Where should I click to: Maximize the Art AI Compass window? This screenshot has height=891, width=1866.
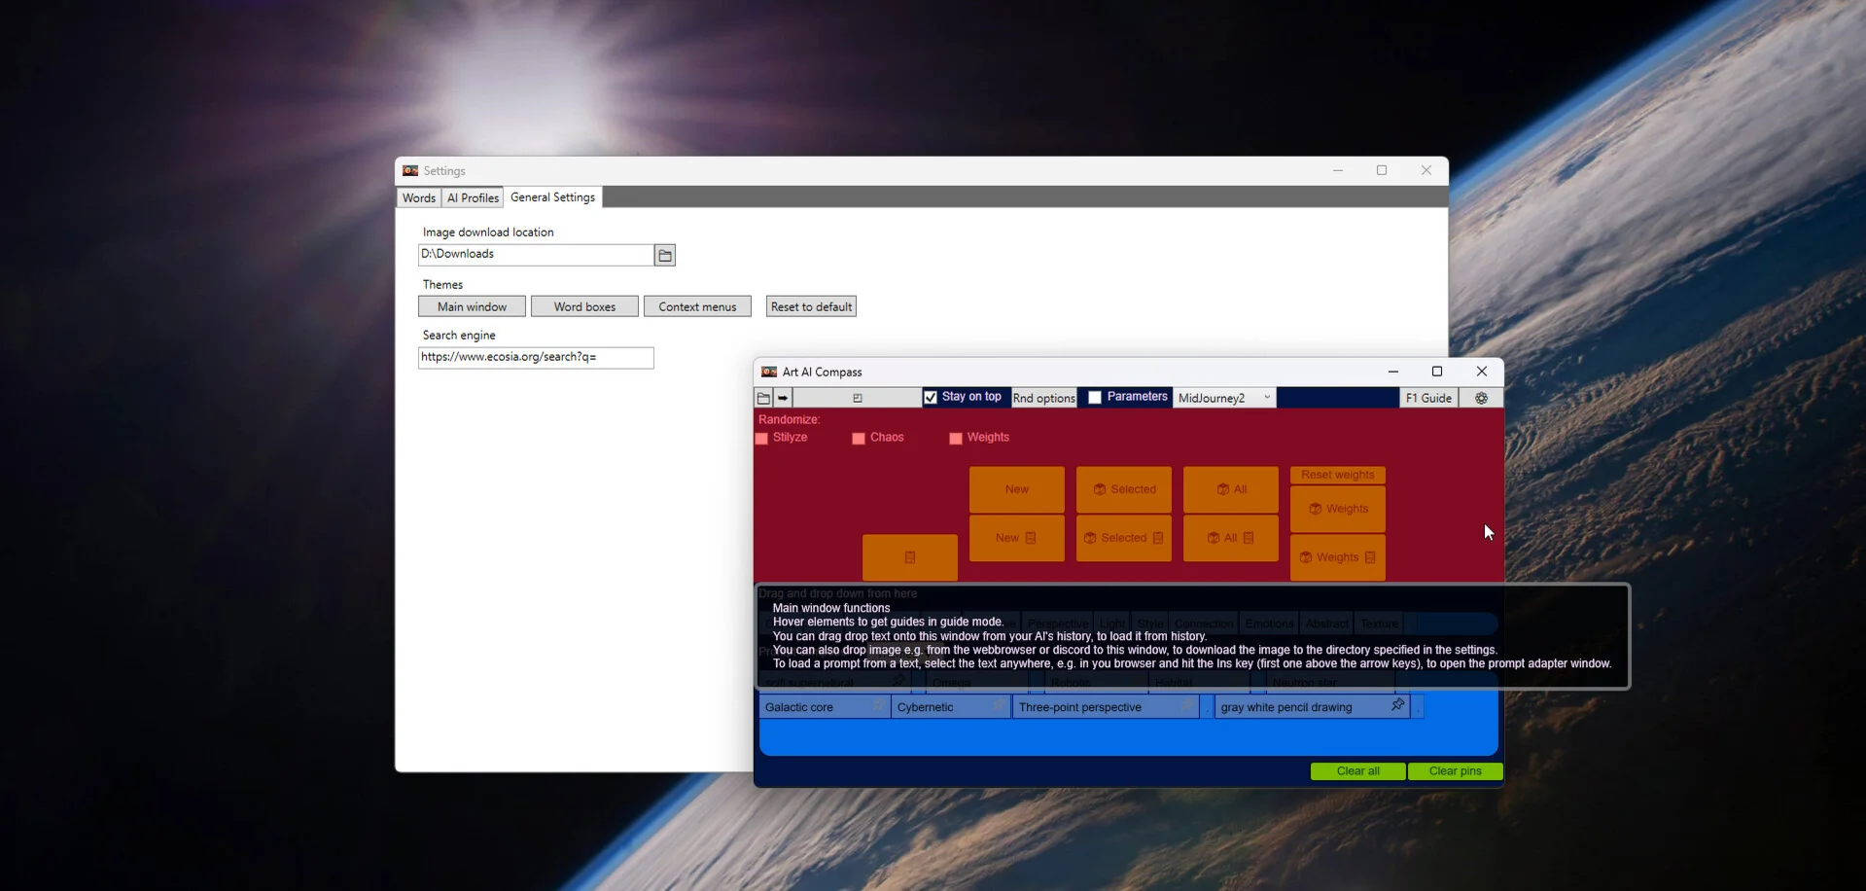(1437, 372)
